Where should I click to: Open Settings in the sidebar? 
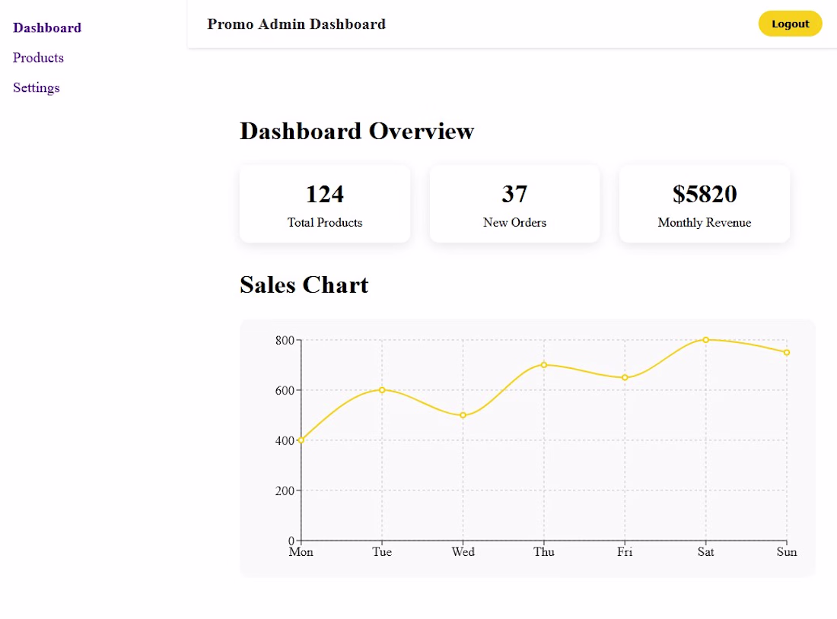click(36, 87)
